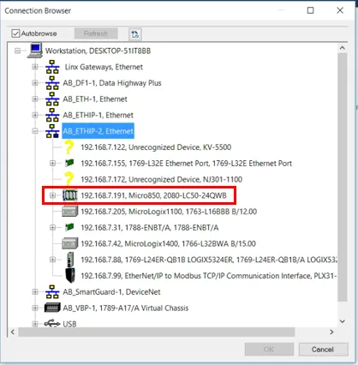The height and width of the screenshot is (365, 358).
Task: Select AB_DF1-1, Data Highway Plus
Action: pyautogui.click(x=112, y=83)
